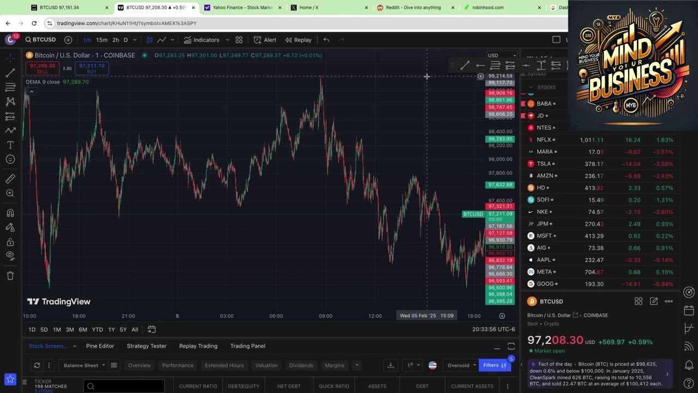The width and height of the screenshot is (698, 393).
Task: Open the screener Filters button
Action: click(495, 365)
